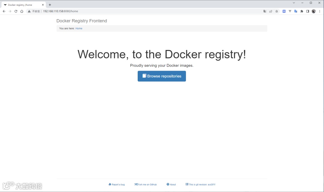This screenshot has width=324, height=192.
Task: Close the Docker registry /home tab
Action: 43,5
